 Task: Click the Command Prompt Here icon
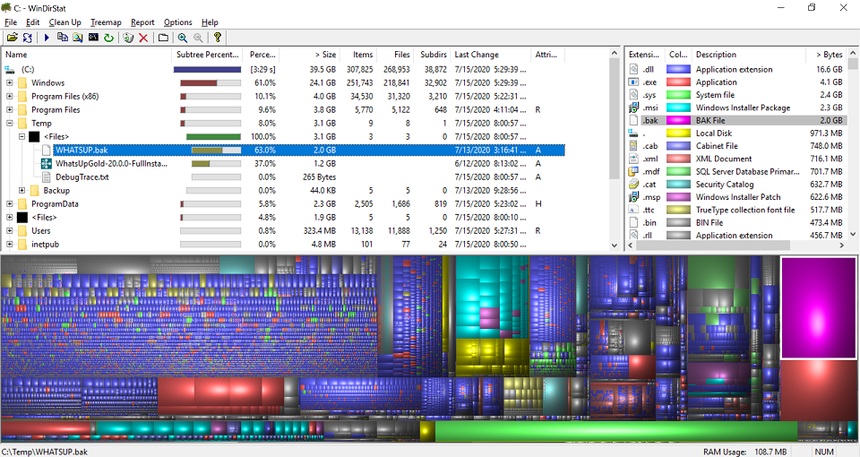[93, 38]
